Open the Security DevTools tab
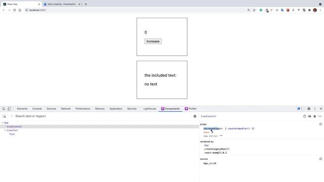 pyautogui.click(x=132, y=109)
